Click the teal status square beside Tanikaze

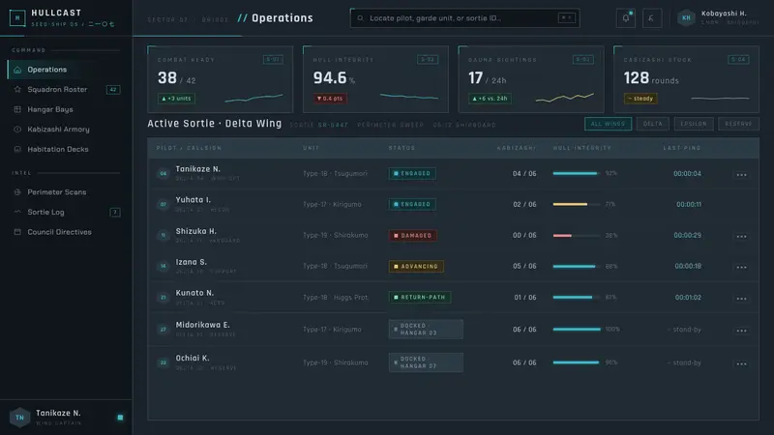(120, 418)
